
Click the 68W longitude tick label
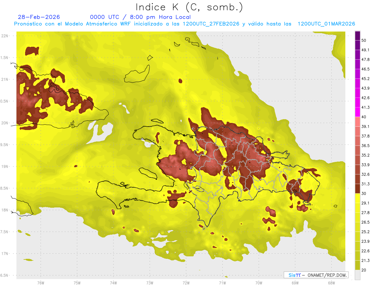click(x=331, y=283)
